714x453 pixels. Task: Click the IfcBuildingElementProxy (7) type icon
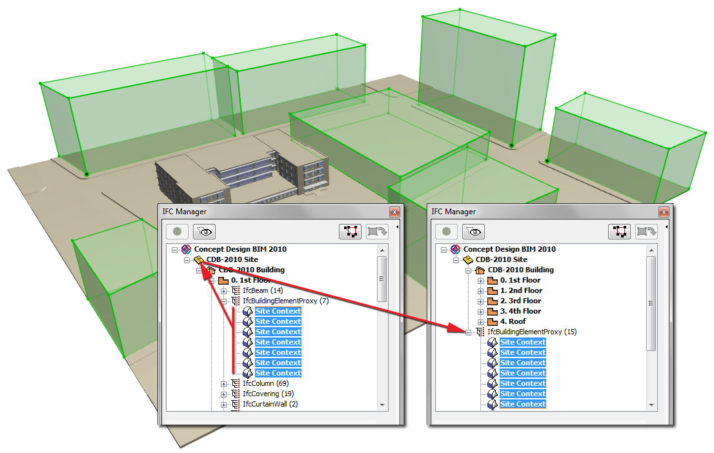(236, 301)
